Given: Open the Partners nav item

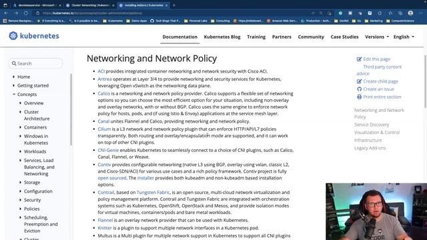Looking at the screenshot, I should point(282,37).
